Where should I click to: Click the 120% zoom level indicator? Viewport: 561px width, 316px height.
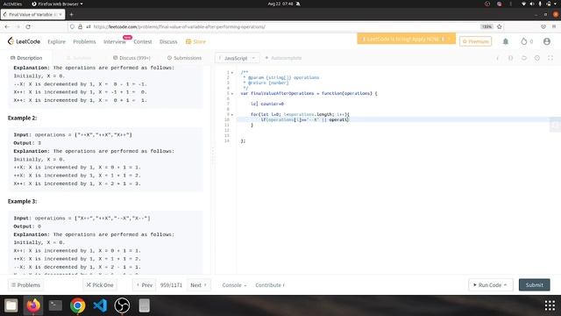click(x=486, y=26)
